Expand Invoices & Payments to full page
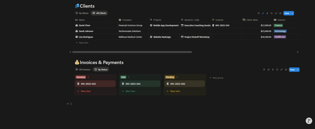 click(281, 70)
